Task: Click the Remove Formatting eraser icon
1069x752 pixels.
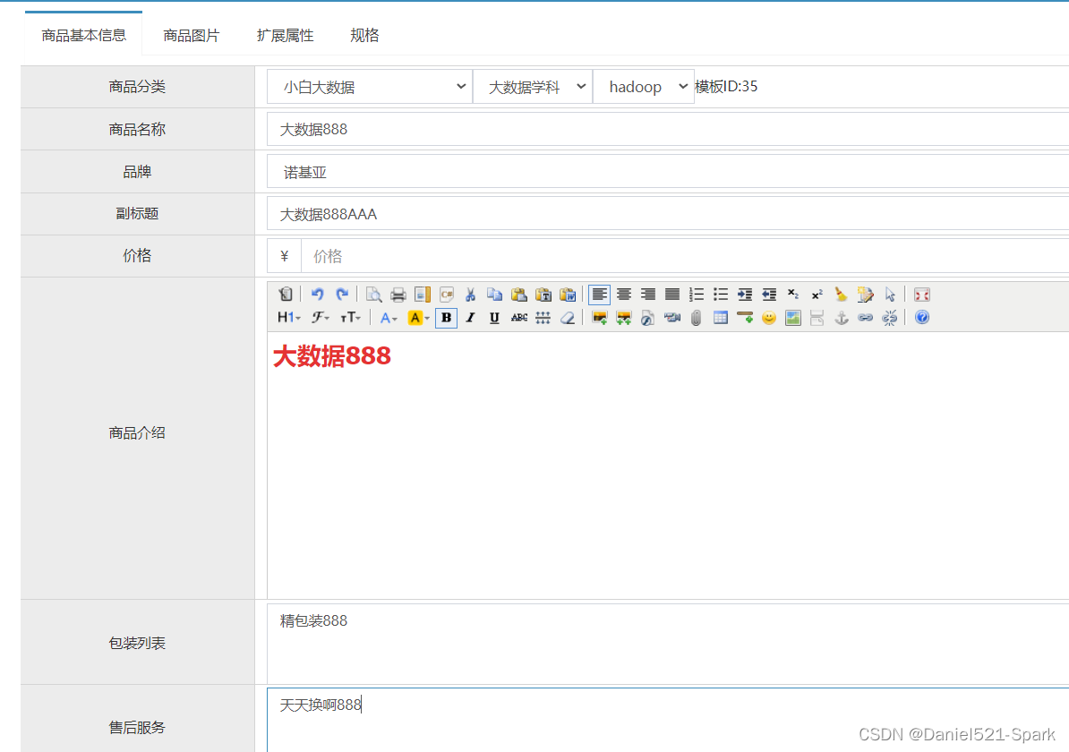Action: coord(568,317)
